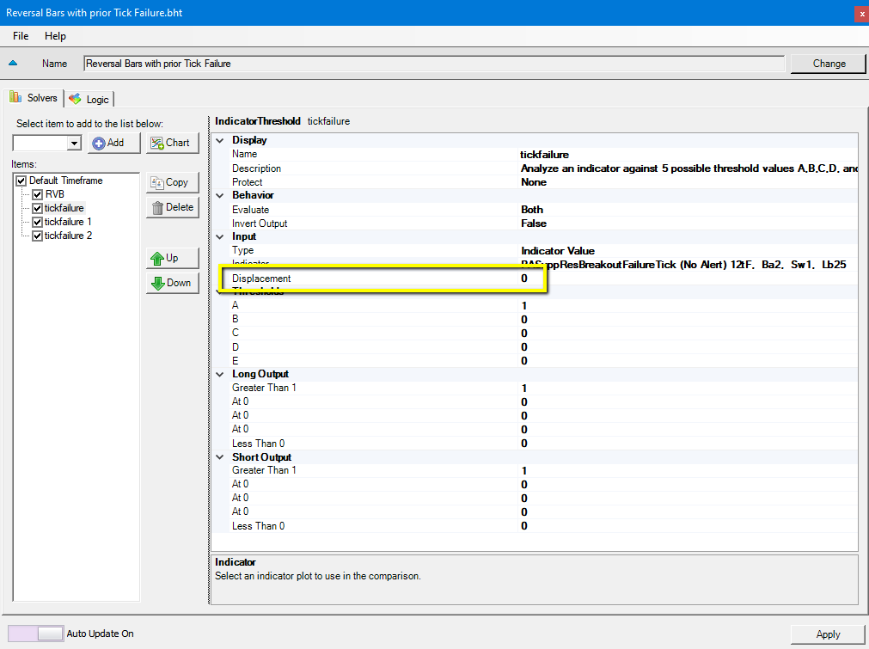Select the Displacement property row

click(x=535, y=279)
